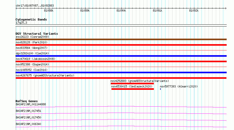
Task: Open the BAIAP2|NM_017451 transcript label
Action: (28, 111)
